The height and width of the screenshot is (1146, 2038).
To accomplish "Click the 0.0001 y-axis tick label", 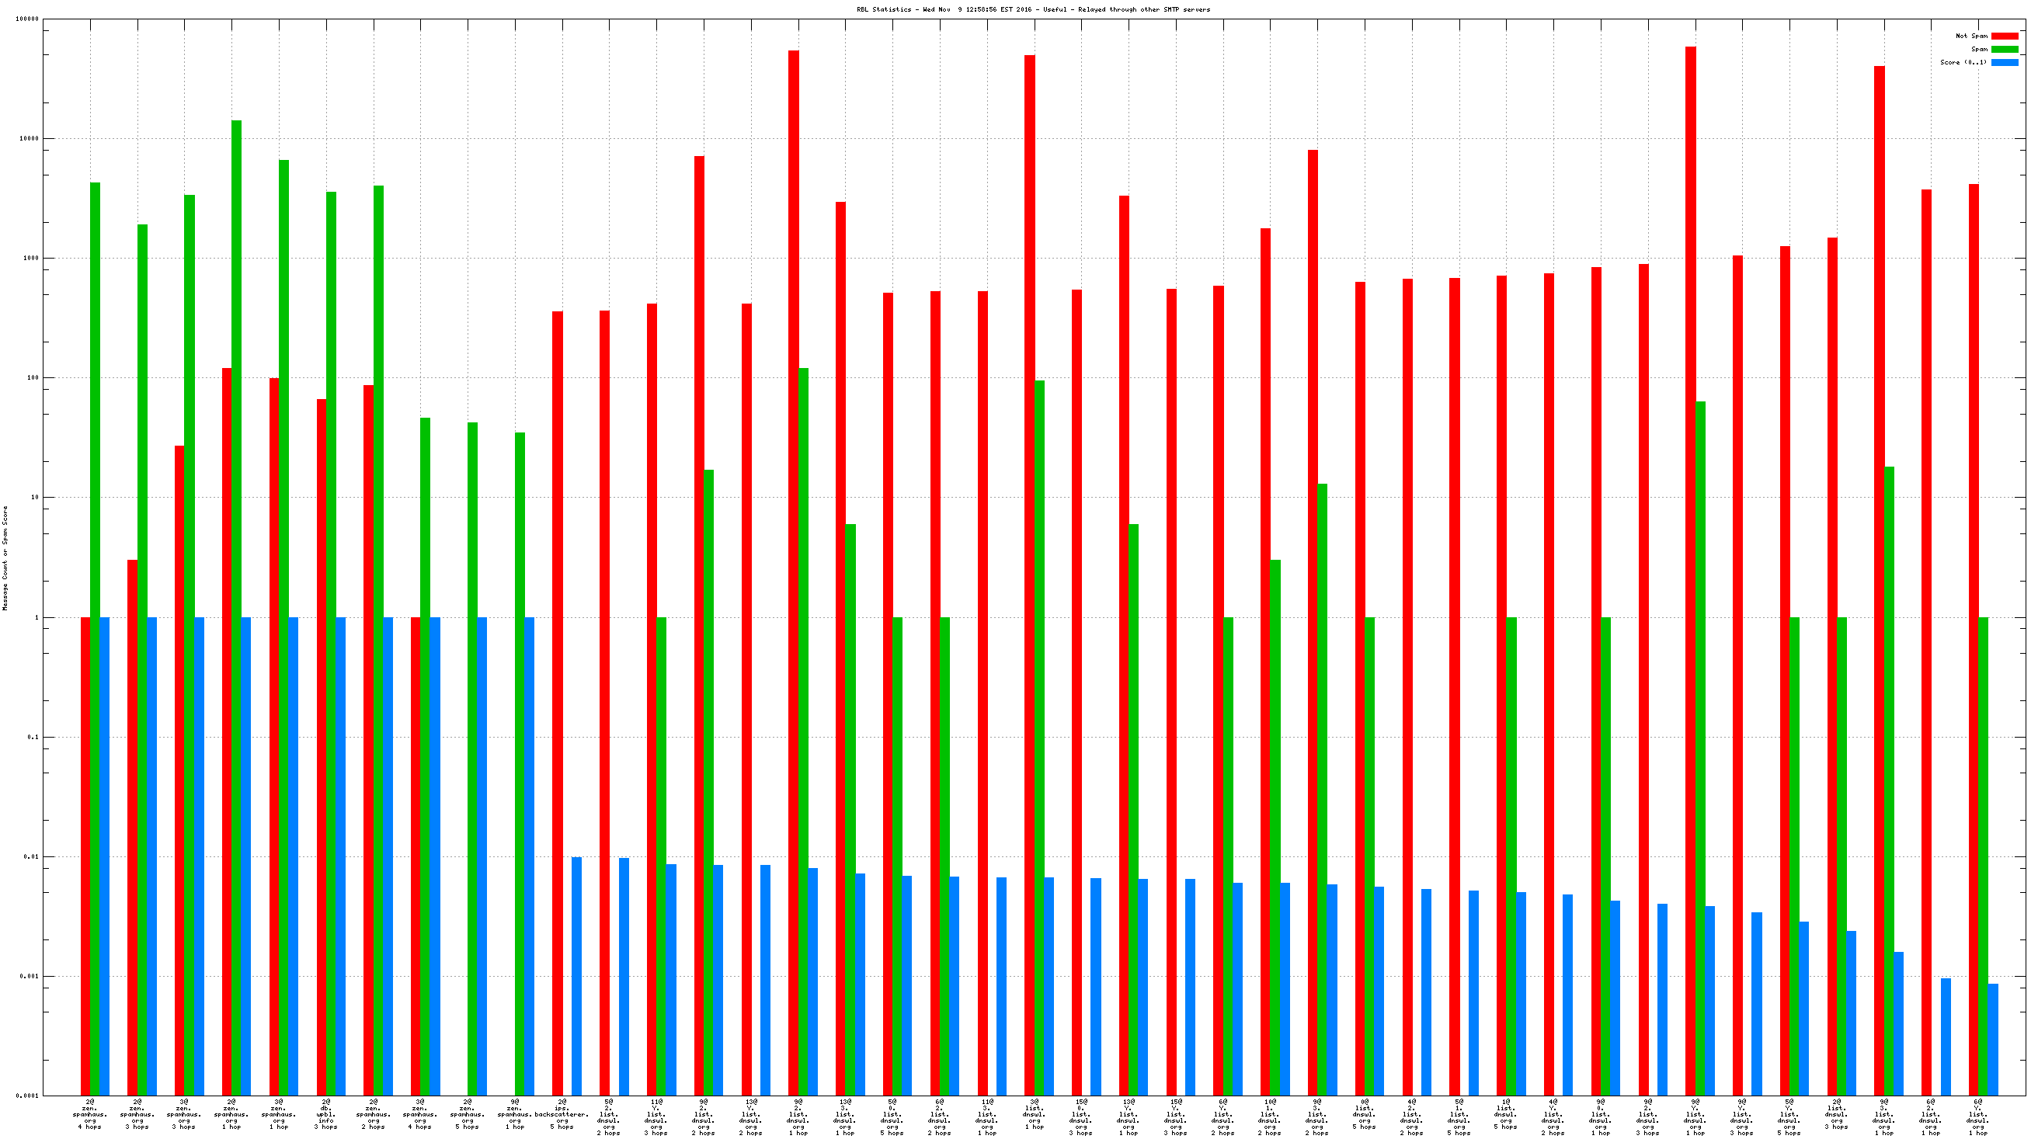I will [x=27, y=1096].
